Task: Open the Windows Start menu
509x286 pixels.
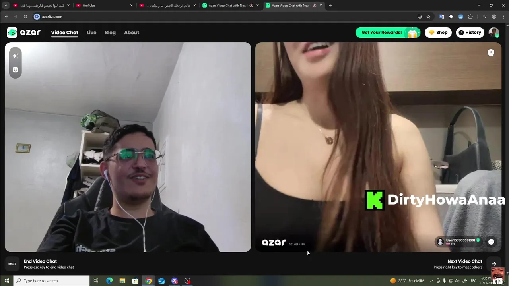Action: pyautogui.click(x=7, y=281)
